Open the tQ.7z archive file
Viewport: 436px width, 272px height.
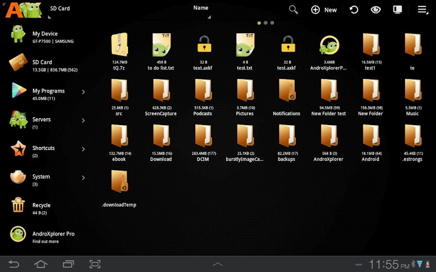119,45
